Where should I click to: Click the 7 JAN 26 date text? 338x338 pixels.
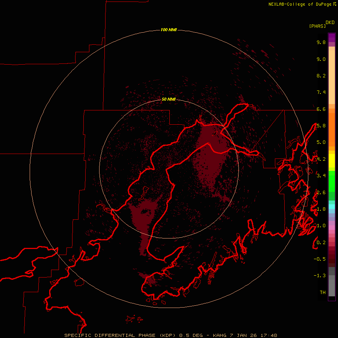pyautogui.click(x=243, y=335)
